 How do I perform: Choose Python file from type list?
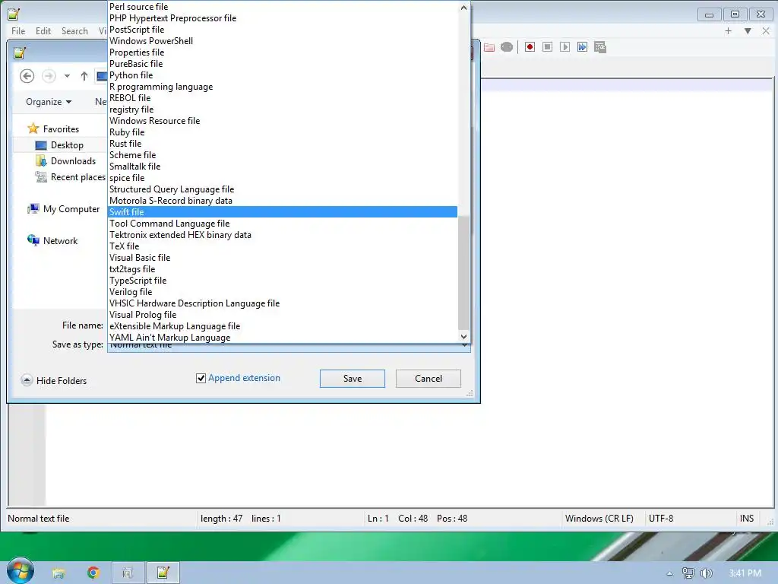283,75
